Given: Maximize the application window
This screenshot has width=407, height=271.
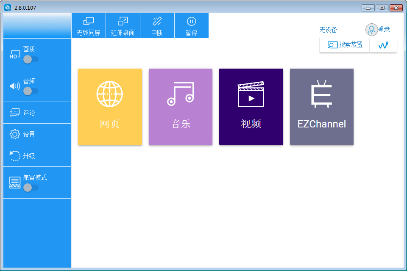Looking at the screenshot, I should (382, 8).
